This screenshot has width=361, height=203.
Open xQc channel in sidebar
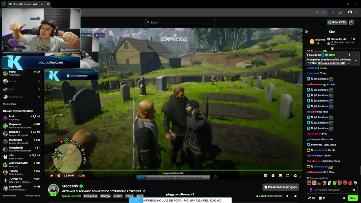(x=22, y=157)
